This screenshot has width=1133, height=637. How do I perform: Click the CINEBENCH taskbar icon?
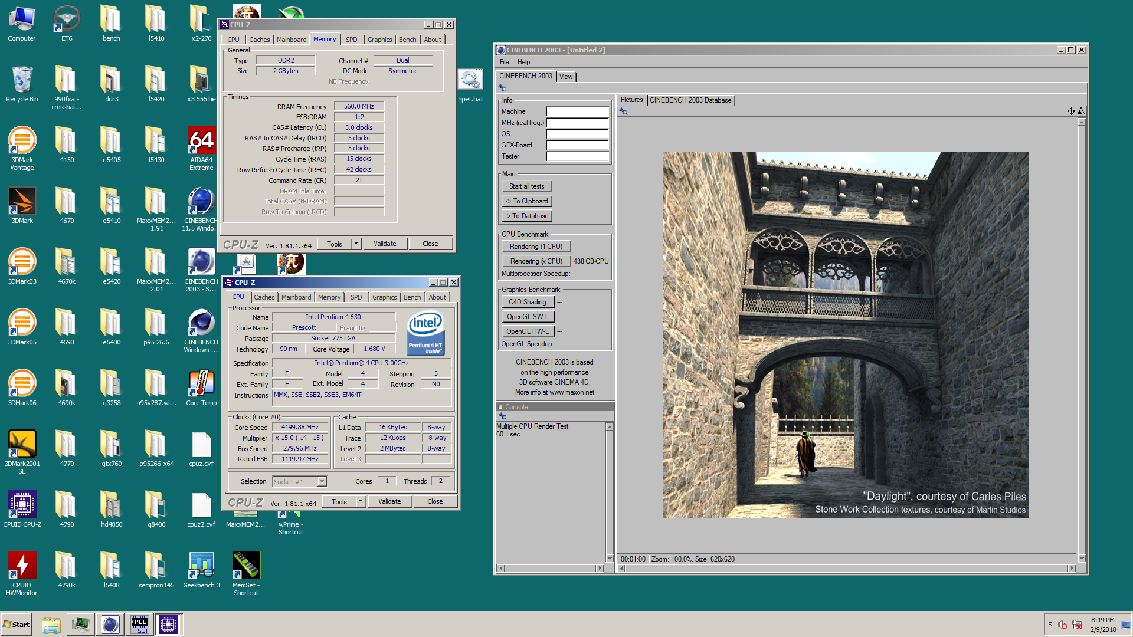point(110,625)
